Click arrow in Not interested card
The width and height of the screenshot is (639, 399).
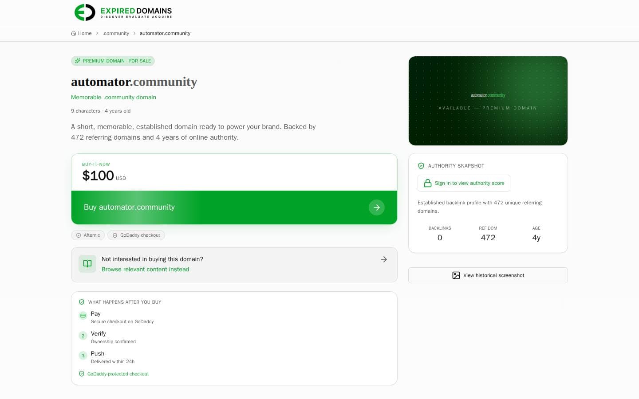pyautogui.click(x=384, y=259)
